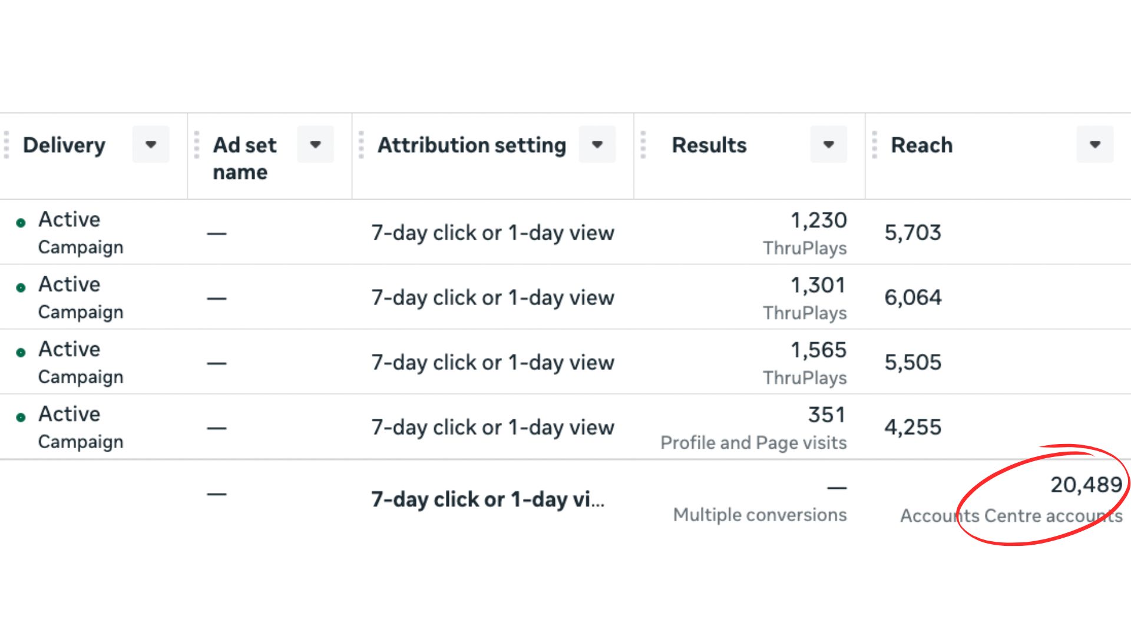Select the 351 Profile and Page visits result
This screenshot has width=1131, height=636.
pos(826,415)
